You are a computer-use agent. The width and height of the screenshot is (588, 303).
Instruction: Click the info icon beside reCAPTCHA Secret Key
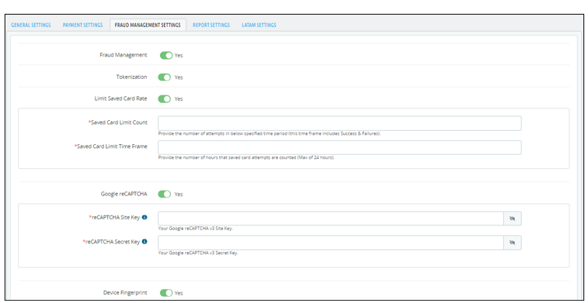[144, 242]
